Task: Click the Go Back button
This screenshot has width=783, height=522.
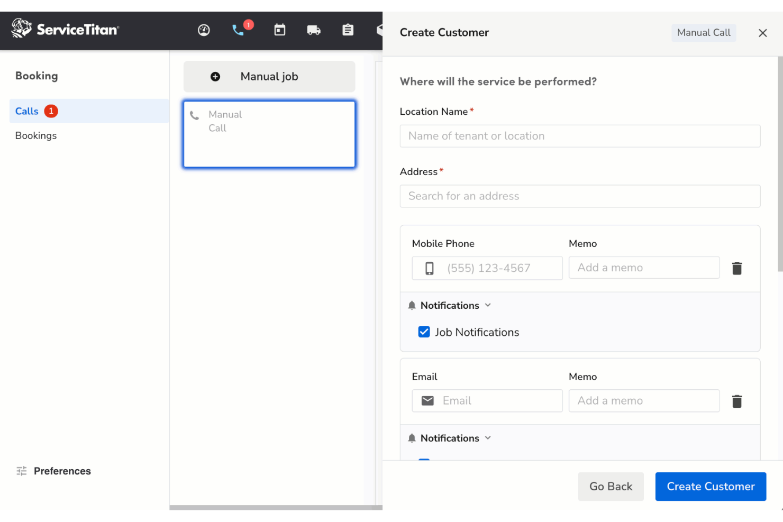Action: click(x=611, y=487)
